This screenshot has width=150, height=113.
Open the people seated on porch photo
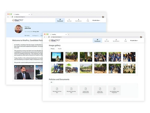click(57, 68)
